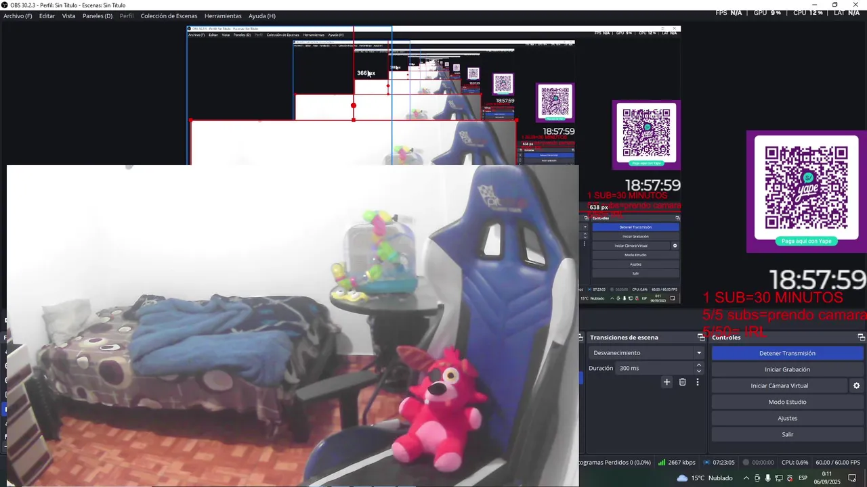
Task: Click Salir to exit OBS
Action: pyautogui.click(x=787, y=434)
